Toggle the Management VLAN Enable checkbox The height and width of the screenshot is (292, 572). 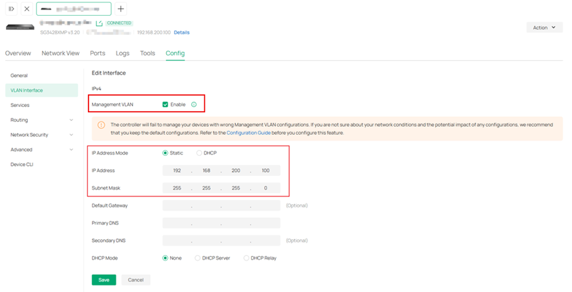(165, 104)
